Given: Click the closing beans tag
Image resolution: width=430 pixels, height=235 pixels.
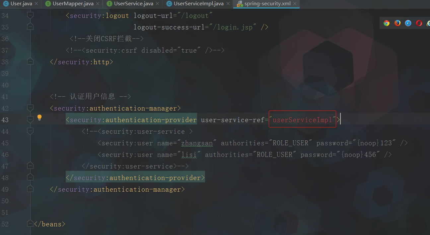Looking at the screenshot, I should 50,224.
